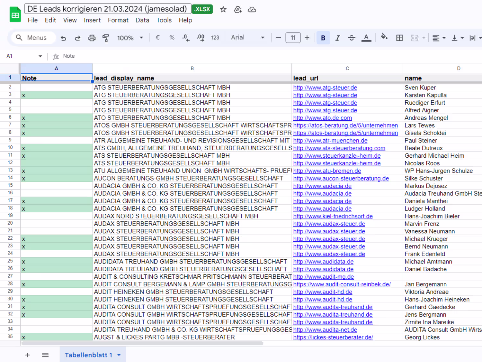Click the Borders grid icon

pyautogui.click(x=399, y=38)
